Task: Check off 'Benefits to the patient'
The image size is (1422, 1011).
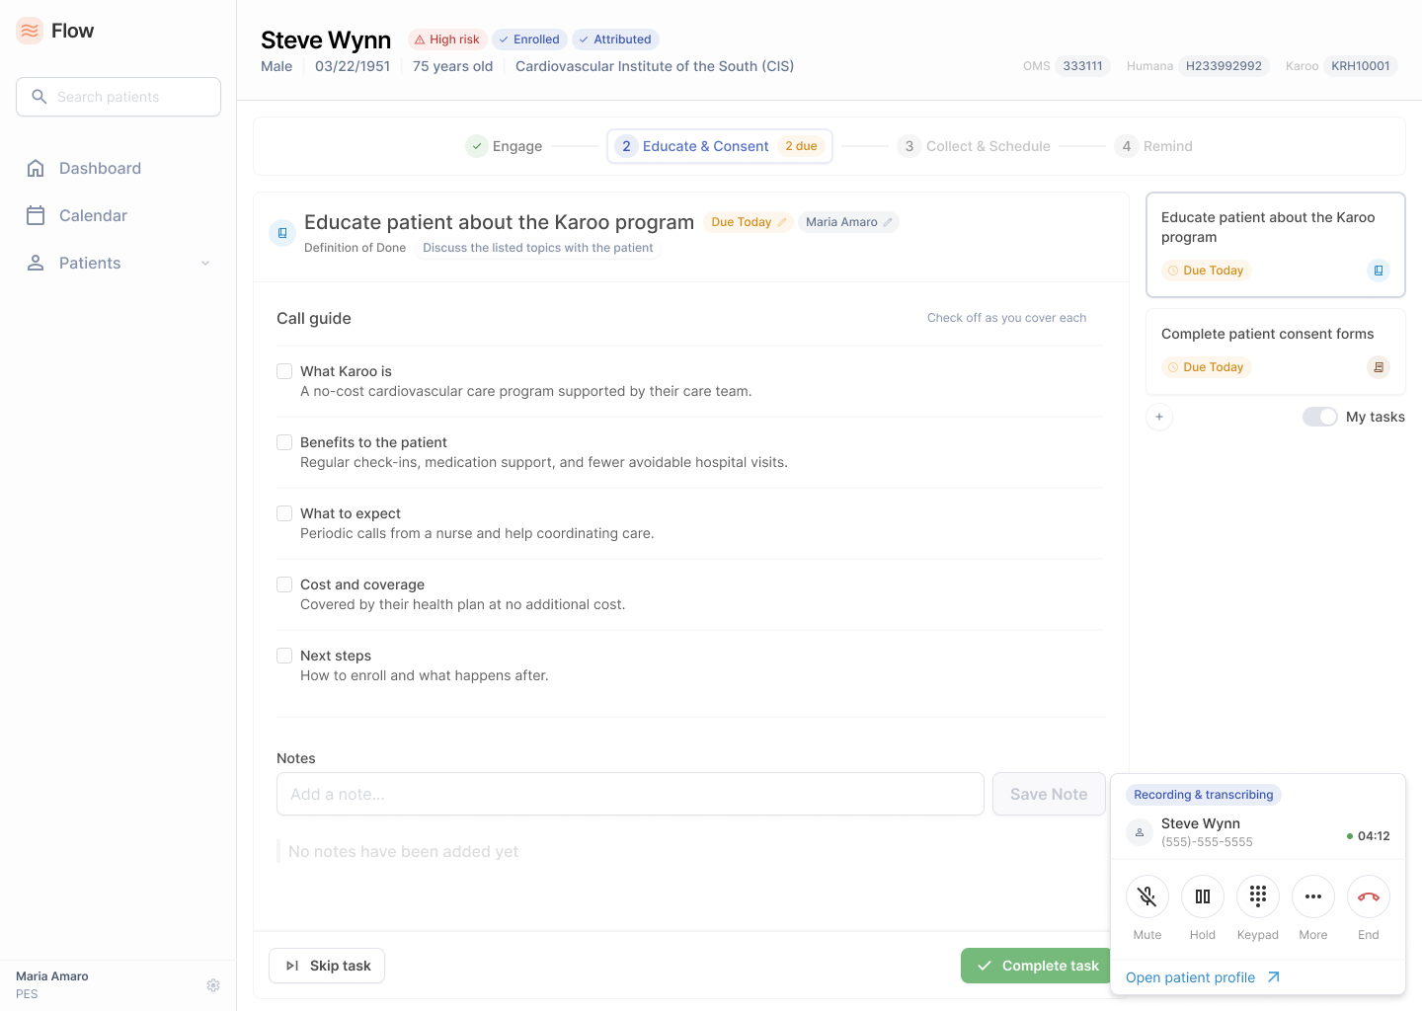Action: (x=284, y=442)
